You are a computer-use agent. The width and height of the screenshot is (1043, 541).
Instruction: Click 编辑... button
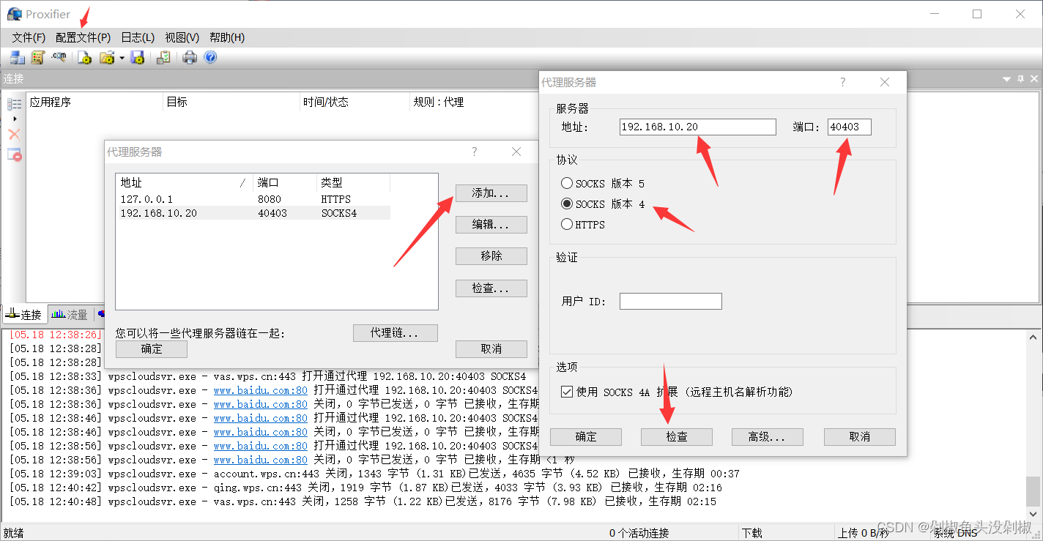click(491, 225)
